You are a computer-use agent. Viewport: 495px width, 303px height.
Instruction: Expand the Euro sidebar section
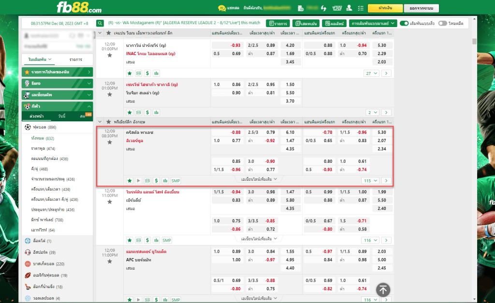click(57, 83)
